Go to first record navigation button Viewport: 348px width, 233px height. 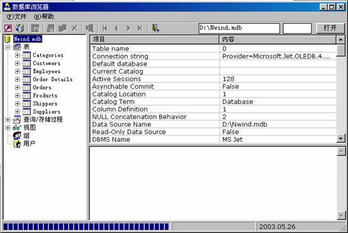(x=104, y=28)
